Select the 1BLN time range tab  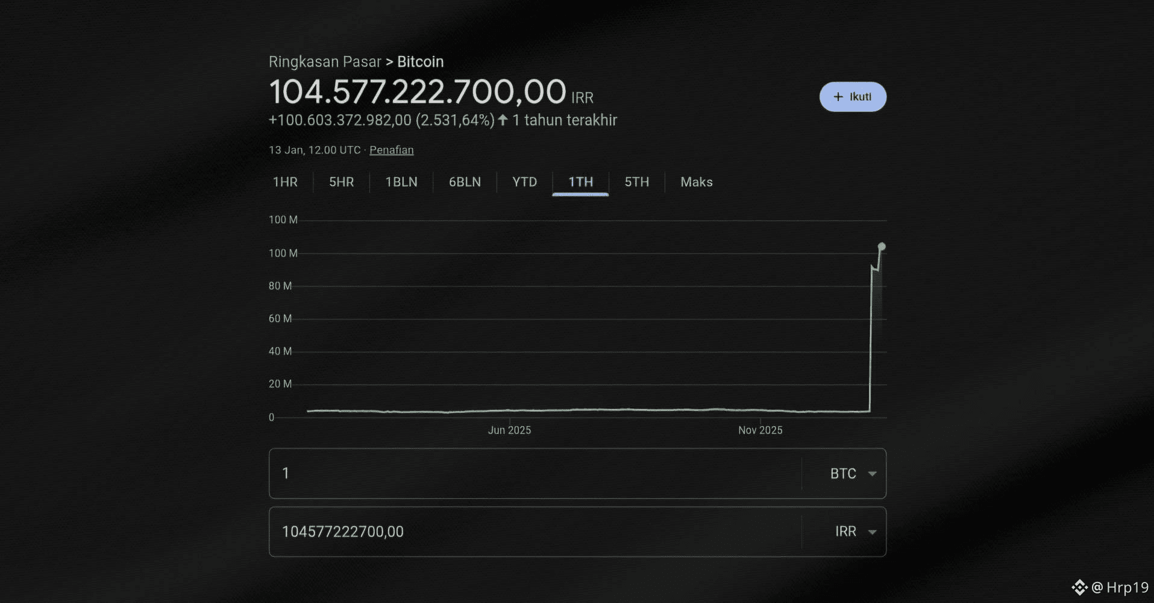tap(401, 182)
